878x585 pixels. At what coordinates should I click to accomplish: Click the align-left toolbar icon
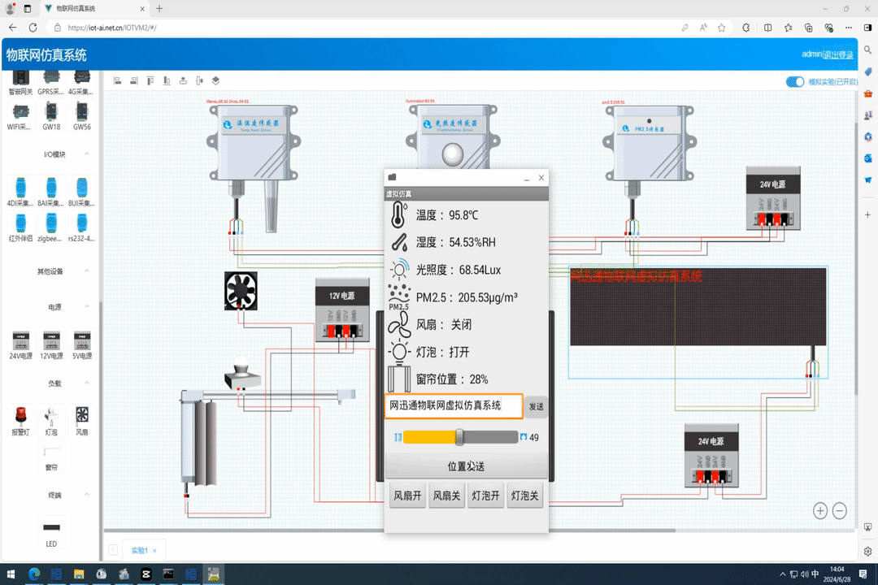pos(117,80)
